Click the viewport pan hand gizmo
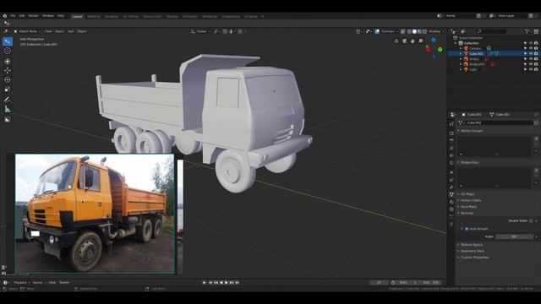The width and height of the screenshot is (541, 304). pyautogui.click(x=413, y=41)
